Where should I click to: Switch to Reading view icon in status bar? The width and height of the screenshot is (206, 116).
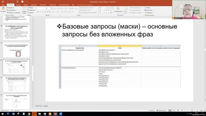pyautogui.click(x=178, y=111)
